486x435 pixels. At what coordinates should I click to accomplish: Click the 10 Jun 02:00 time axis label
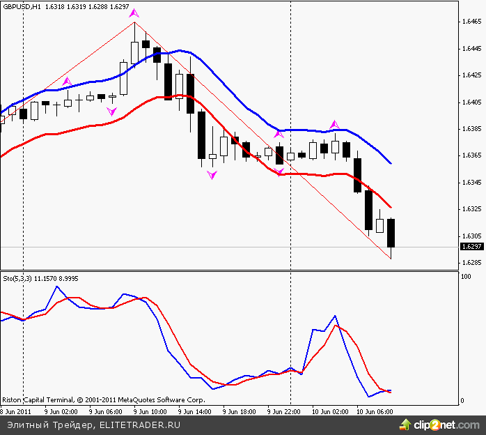pyautogui.click(x=329, y=411)
